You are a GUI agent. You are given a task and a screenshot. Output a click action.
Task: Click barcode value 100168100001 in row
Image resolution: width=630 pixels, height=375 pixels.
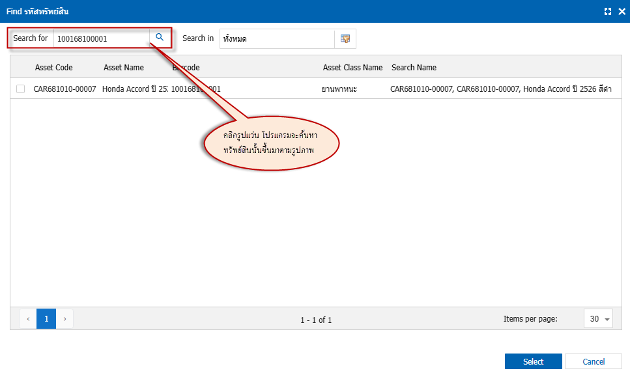point(195,89)
